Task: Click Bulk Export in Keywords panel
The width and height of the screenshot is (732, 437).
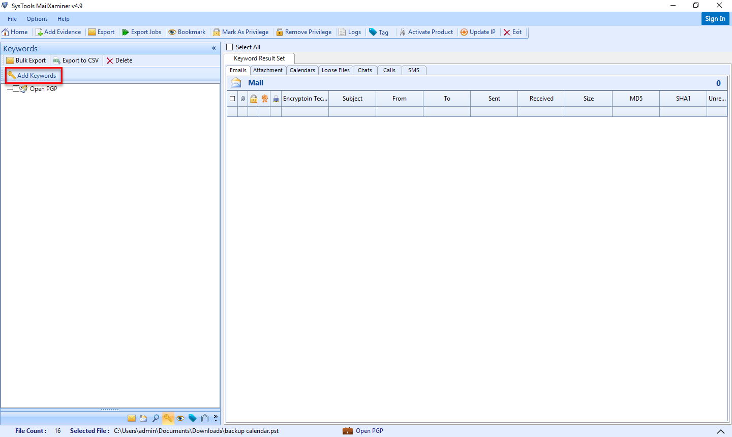Action: (26, 60)
